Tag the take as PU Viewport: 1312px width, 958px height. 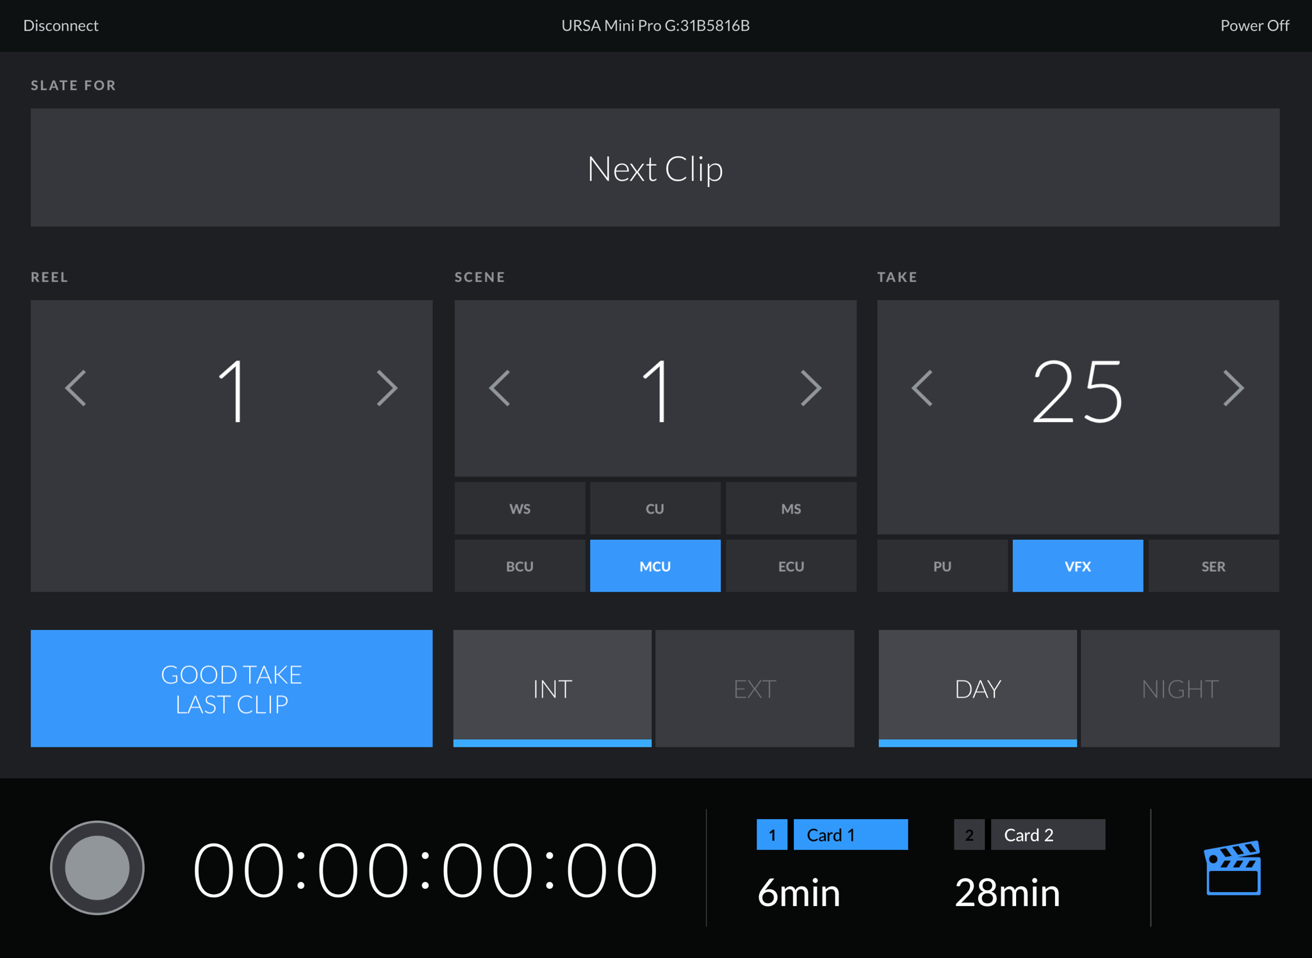(x=942, y=566)
